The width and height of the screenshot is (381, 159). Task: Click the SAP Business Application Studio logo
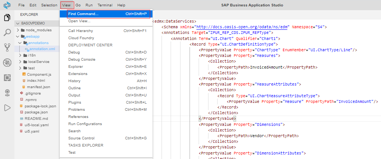point(7,5)
